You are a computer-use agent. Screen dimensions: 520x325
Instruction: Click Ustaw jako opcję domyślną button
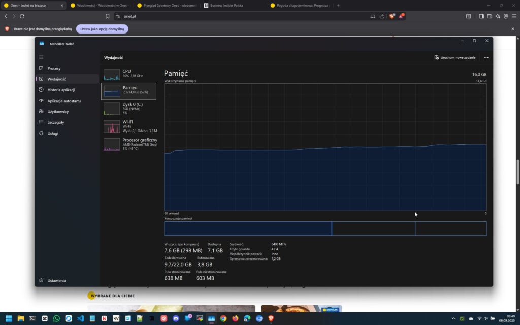[102, 29]
